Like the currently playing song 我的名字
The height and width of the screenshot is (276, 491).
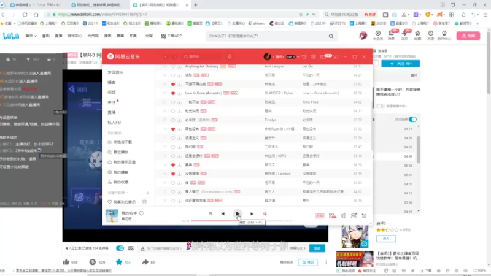coord(142,213)
